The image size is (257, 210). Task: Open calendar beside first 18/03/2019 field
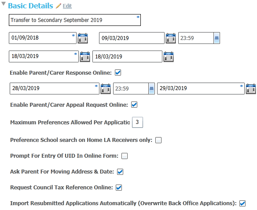click(x=85, y=57)
